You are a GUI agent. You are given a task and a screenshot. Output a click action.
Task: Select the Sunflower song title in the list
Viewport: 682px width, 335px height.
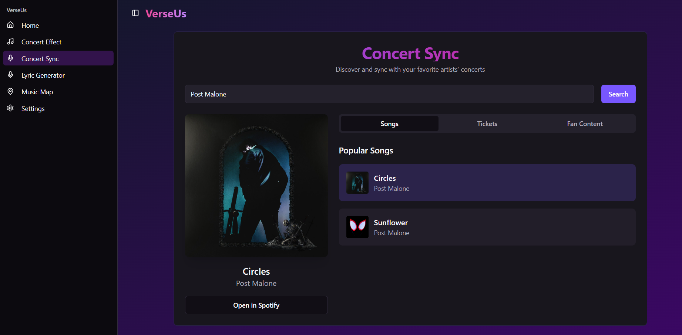point(391,223)
